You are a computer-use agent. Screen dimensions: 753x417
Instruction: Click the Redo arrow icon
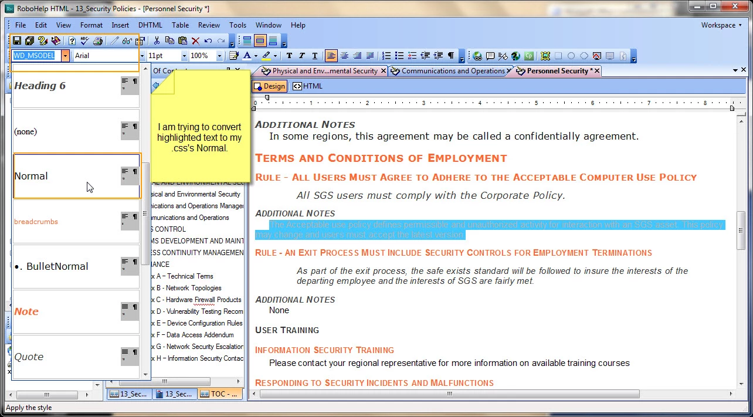tap(221, 40)
